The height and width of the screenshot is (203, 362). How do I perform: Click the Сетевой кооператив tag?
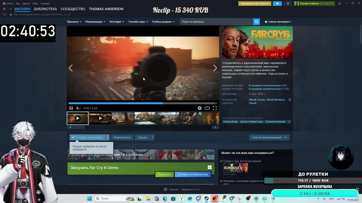[x=275, y=122]
